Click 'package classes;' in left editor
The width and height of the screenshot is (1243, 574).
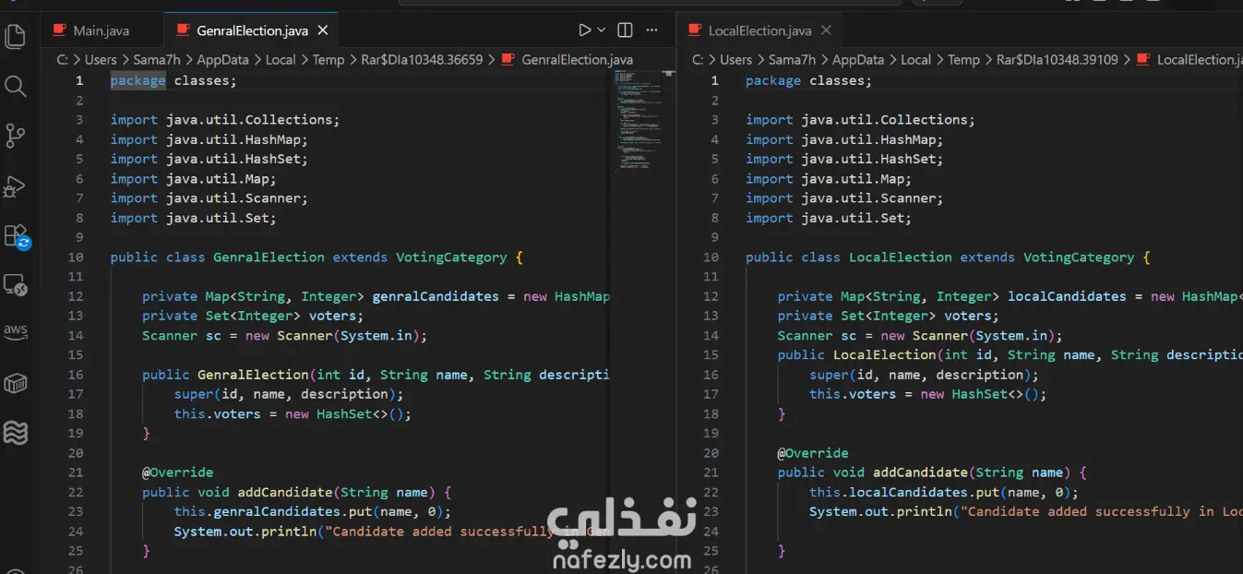173,80
